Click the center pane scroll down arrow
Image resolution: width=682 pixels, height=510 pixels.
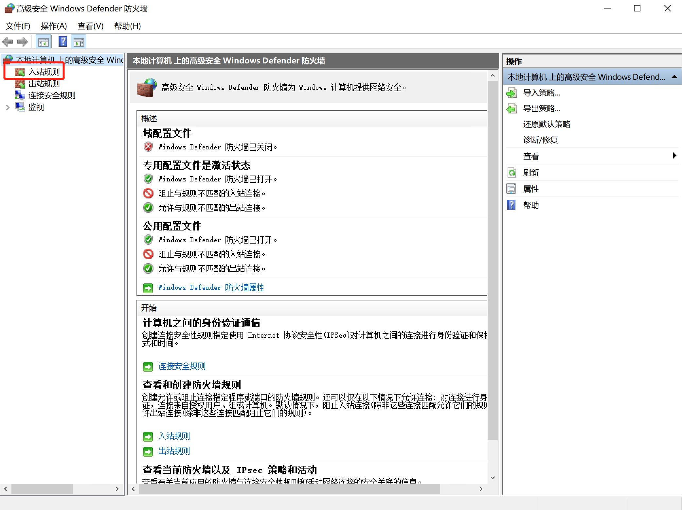[x=493, y=478]
